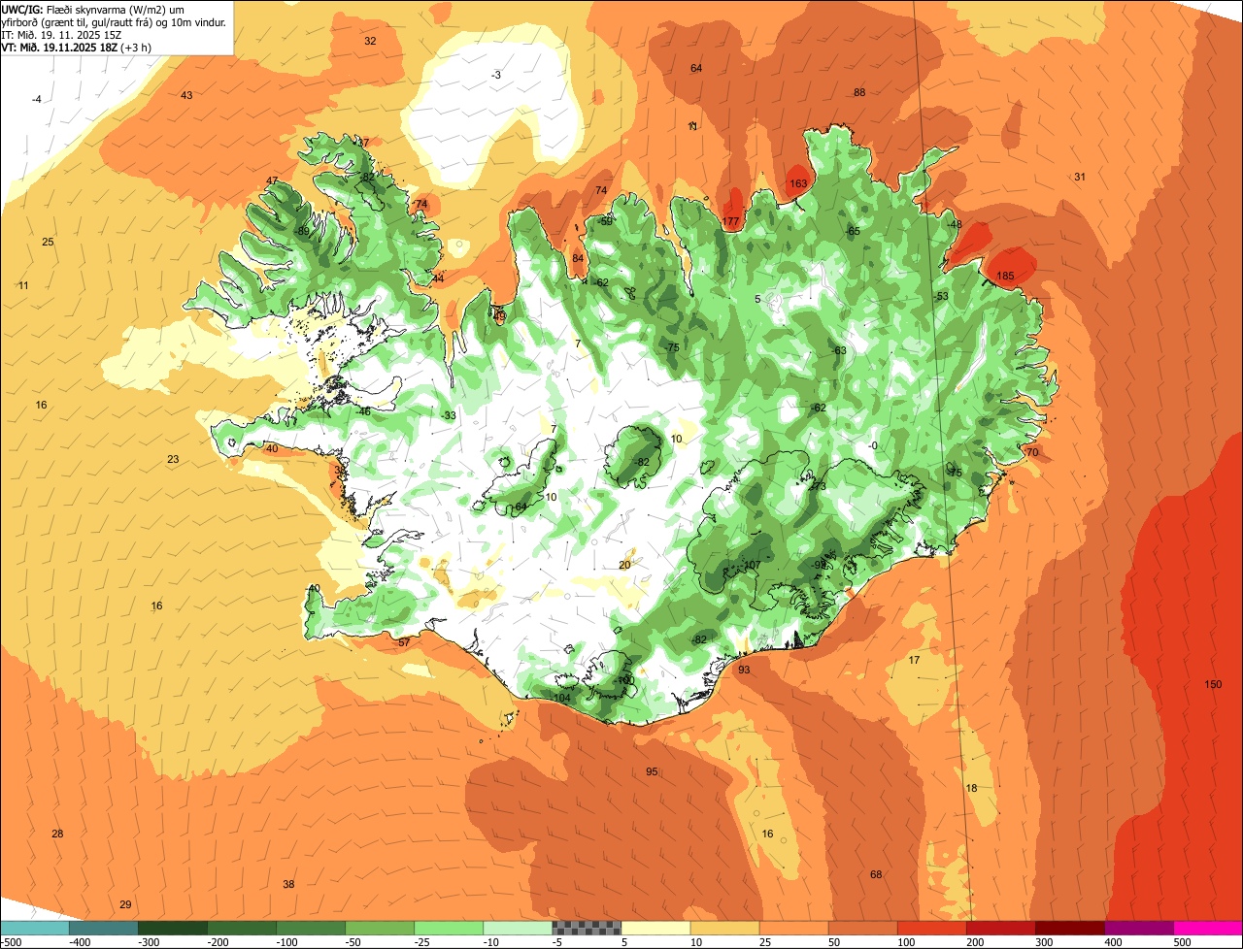Click the 93 flux value on the map

[x=744, y=671]
